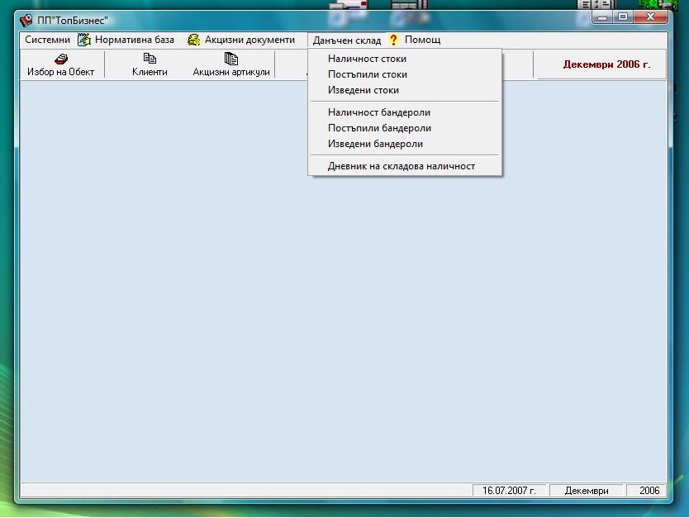The width and height of the screenshot is (689, 518).
Task: Click the 2006 status bar year cell
Action: (x=647, y=490)
